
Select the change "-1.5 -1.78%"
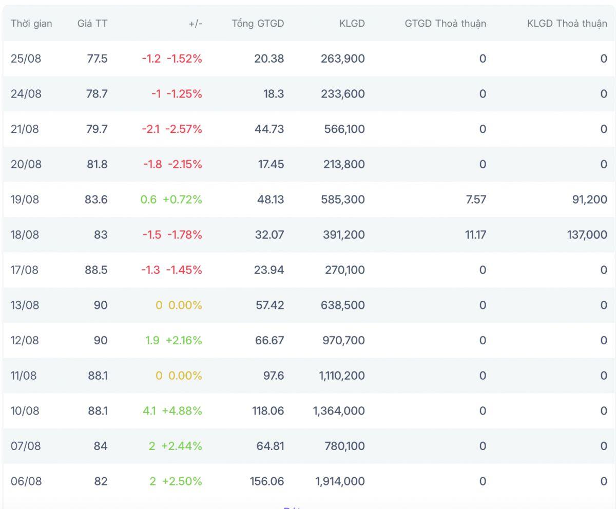click(x=172, y=234)
